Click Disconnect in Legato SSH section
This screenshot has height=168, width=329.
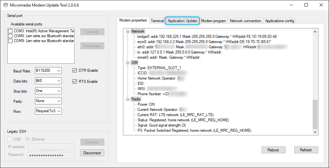click(92, 153)
